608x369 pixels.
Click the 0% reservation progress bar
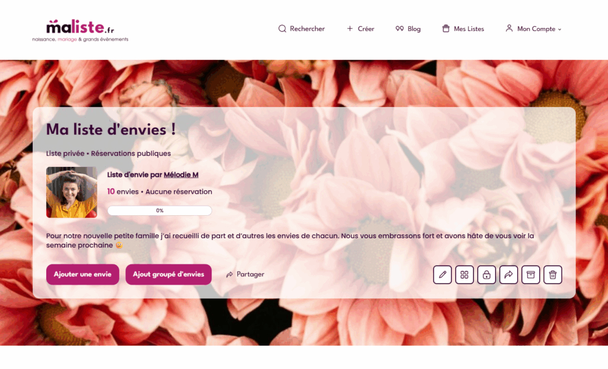pyautogui.click(x=160, y=211)
